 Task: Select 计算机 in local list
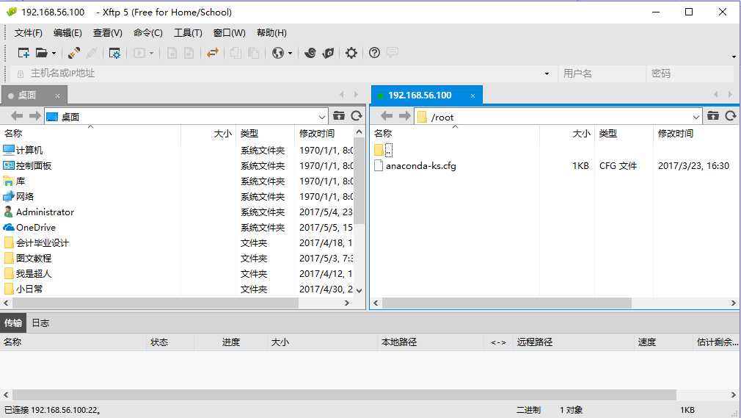[29, 150]
